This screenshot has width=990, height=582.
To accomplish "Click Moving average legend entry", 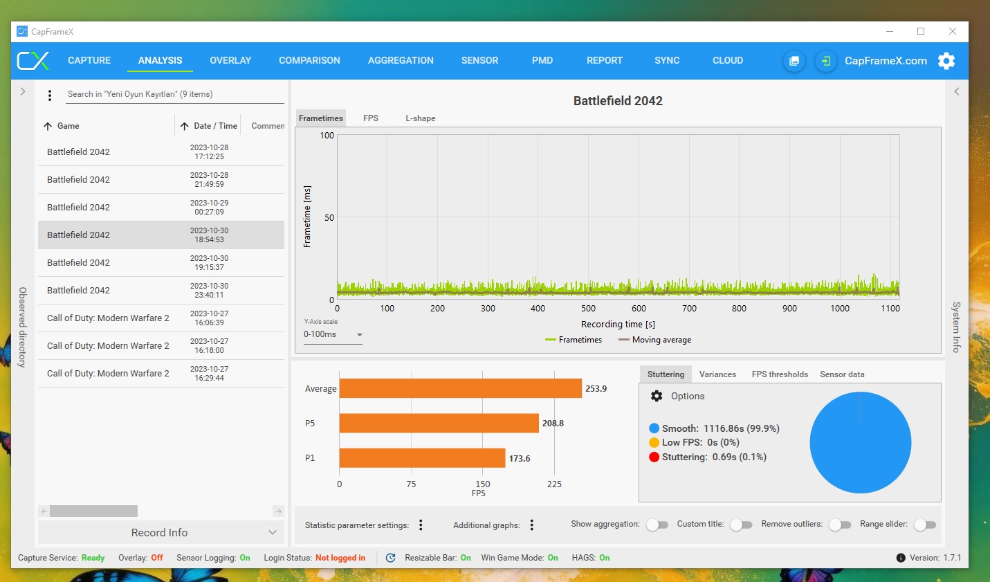I will click(x=654, y=340).
